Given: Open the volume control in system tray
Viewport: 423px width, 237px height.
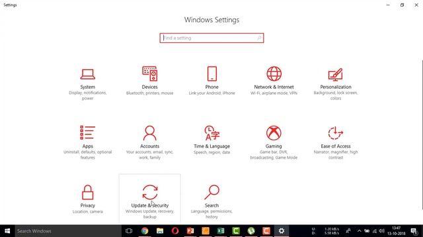Looking at the screenshot, I should coord(381,231).
